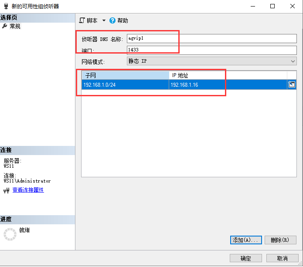Sort by the 子网 column header
The image size is (303, 267).
[126, 75]
